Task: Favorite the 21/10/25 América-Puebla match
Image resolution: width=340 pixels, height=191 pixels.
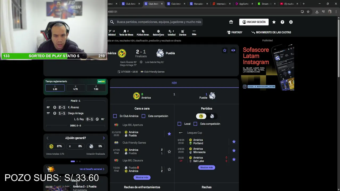Action: pos(169,134)
